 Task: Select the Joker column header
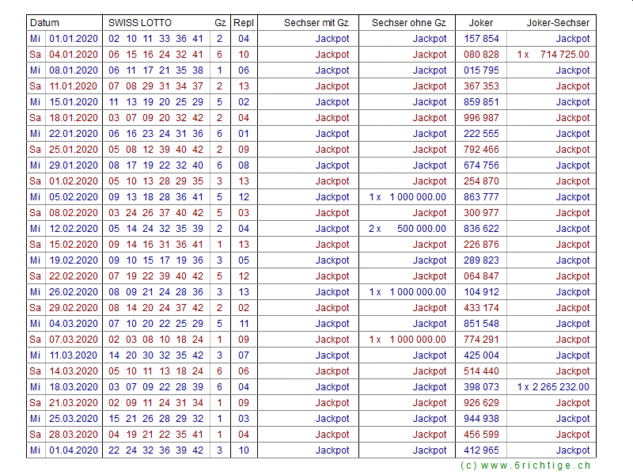[481, 23]
